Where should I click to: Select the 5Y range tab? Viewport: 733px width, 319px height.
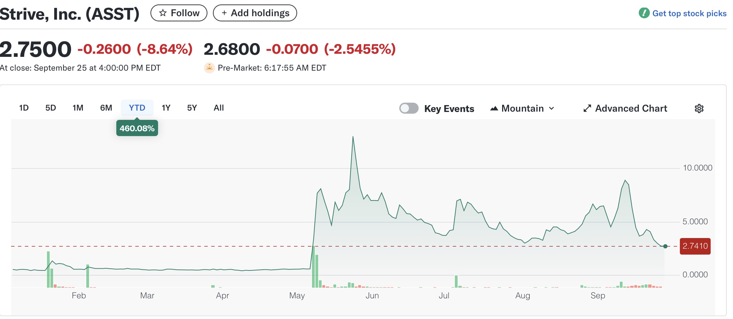pyautogui.click(x=192, y=108)
